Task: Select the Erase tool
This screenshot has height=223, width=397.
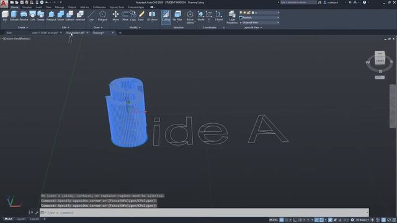Action: (x=141, y=15)
